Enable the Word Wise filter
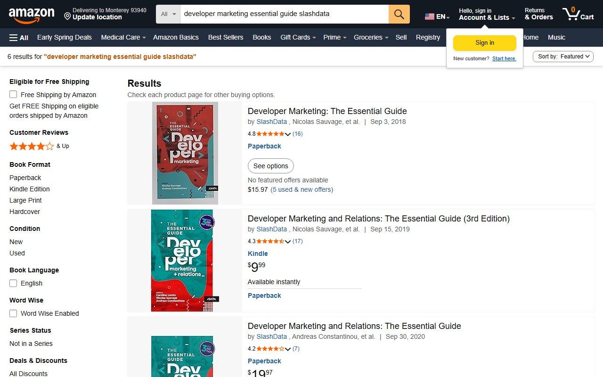The width and height of the screenshot is (603, 377). pyautogui.click(x=13, y=313)
